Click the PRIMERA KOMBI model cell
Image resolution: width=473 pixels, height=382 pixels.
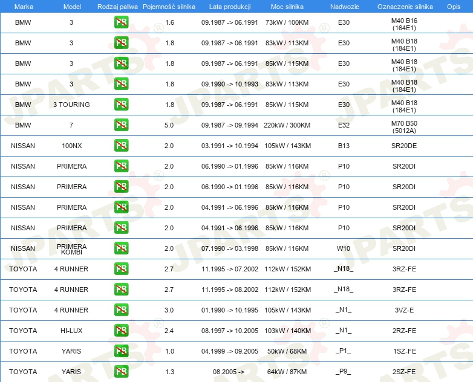point(71,249)
